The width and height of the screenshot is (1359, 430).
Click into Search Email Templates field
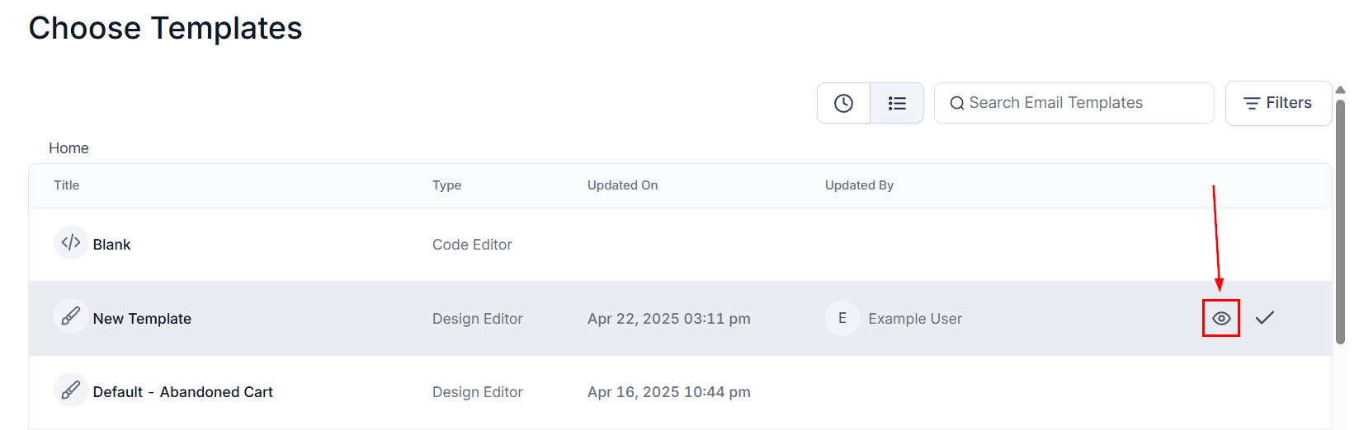[x=1074, y=103]
